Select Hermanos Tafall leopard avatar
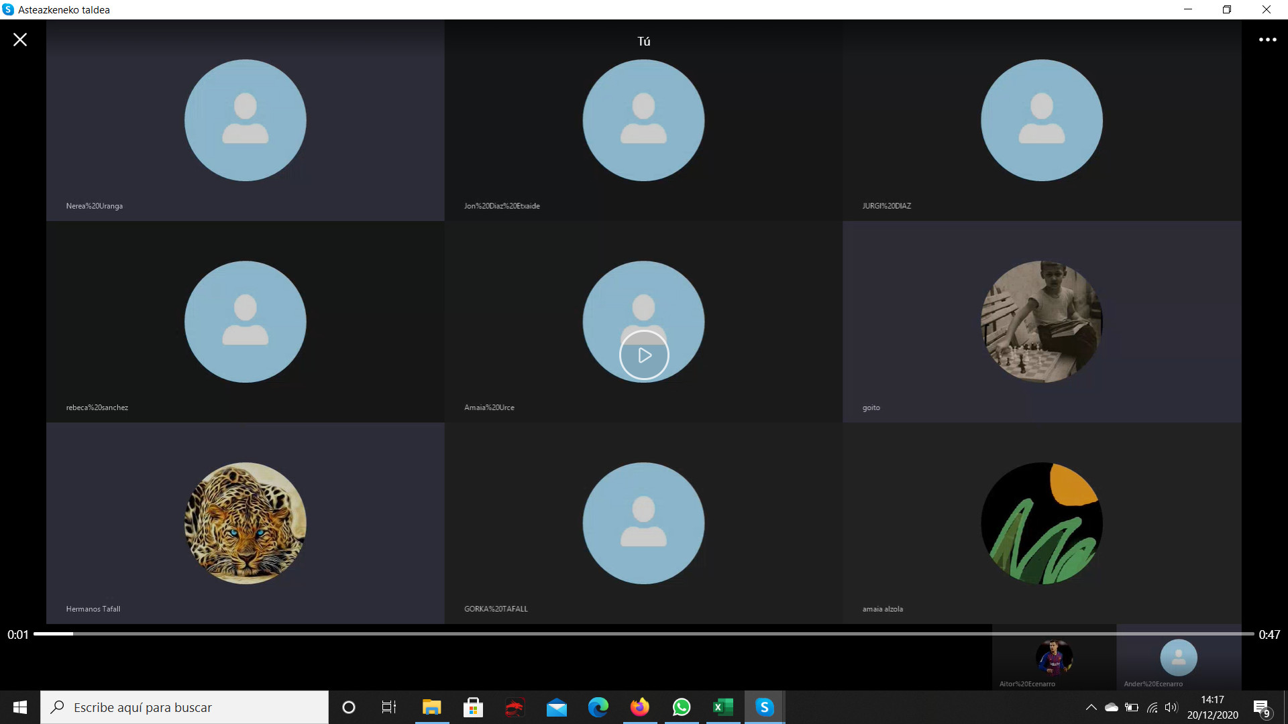The image size is (1288, 724). click(x=246, y=523)
